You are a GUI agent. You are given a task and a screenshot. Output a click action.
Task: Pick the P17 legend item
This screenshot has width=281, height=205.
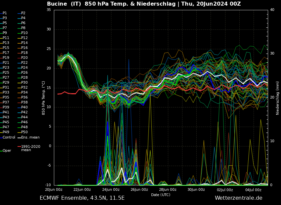5,53
